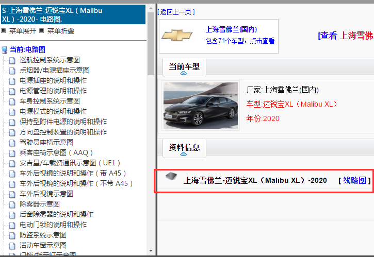The height and width of the screenshot is (257, 374).
Task: Click the page icon beside 电动门锁的说明和操作
Action: pyautogui.click(x=12, y=225)
